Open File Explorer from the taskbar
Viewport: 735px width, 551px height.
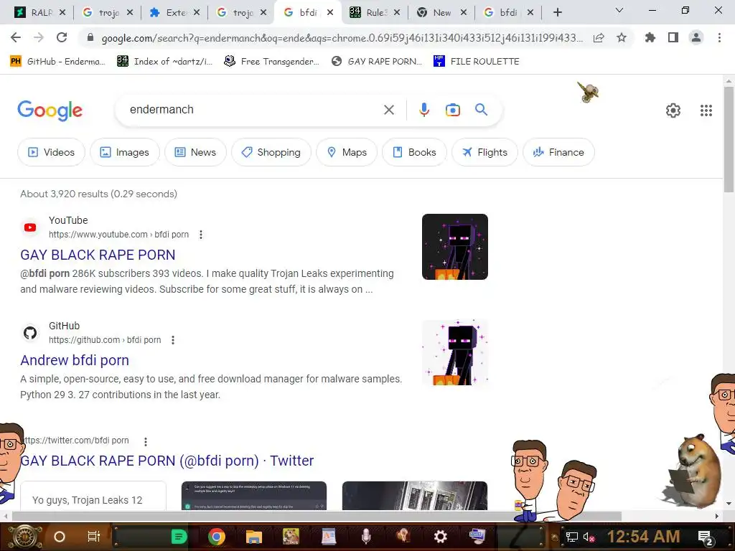[253, 537]
